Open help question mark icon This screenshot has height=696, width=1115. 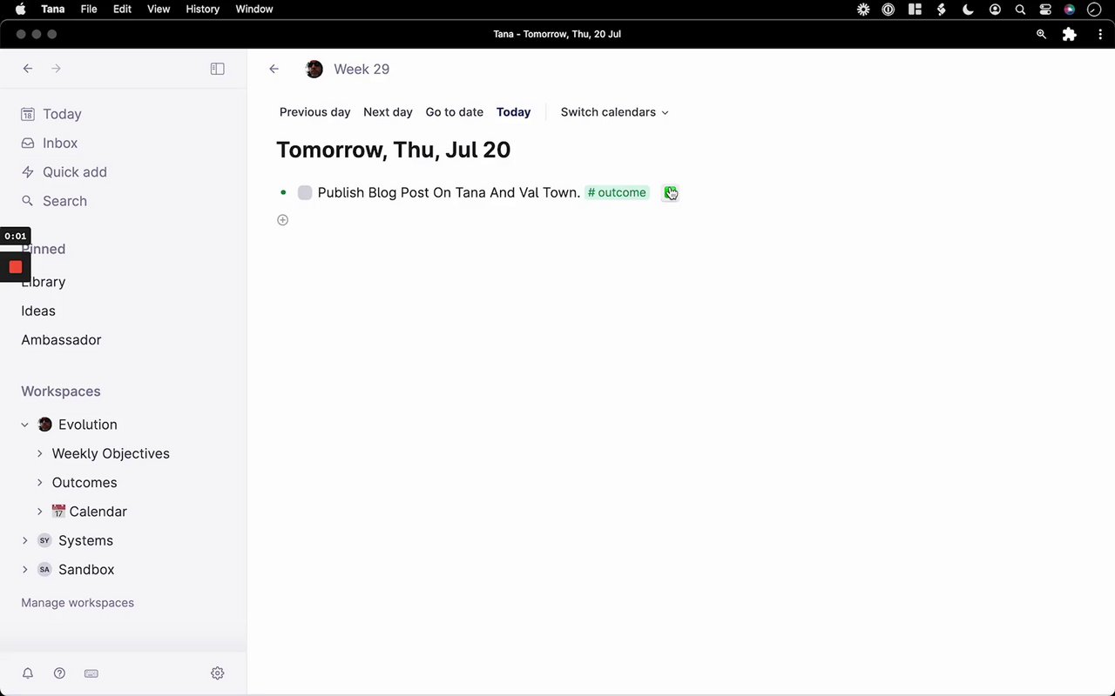tap(59, 673)
